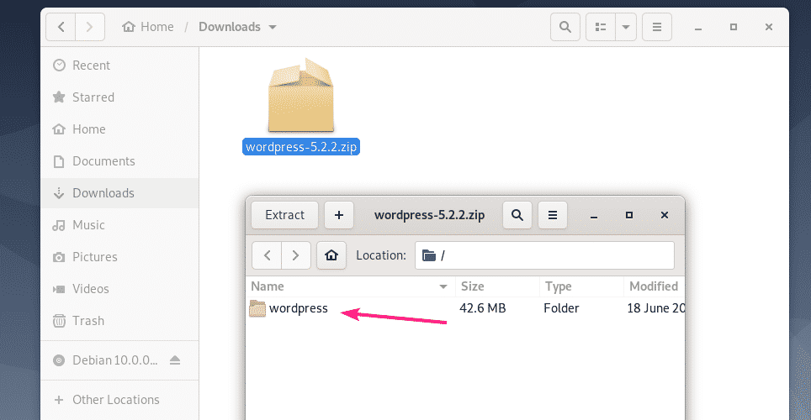Click 42.6 MB size cell
This screenshot has height=420, width=811.
(483, 308)
